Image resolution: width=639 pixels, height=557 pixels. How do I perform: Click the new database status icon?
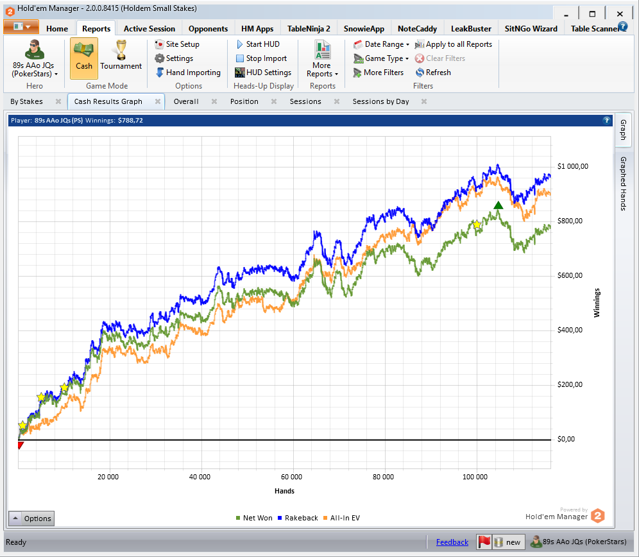tap(507, 542)
